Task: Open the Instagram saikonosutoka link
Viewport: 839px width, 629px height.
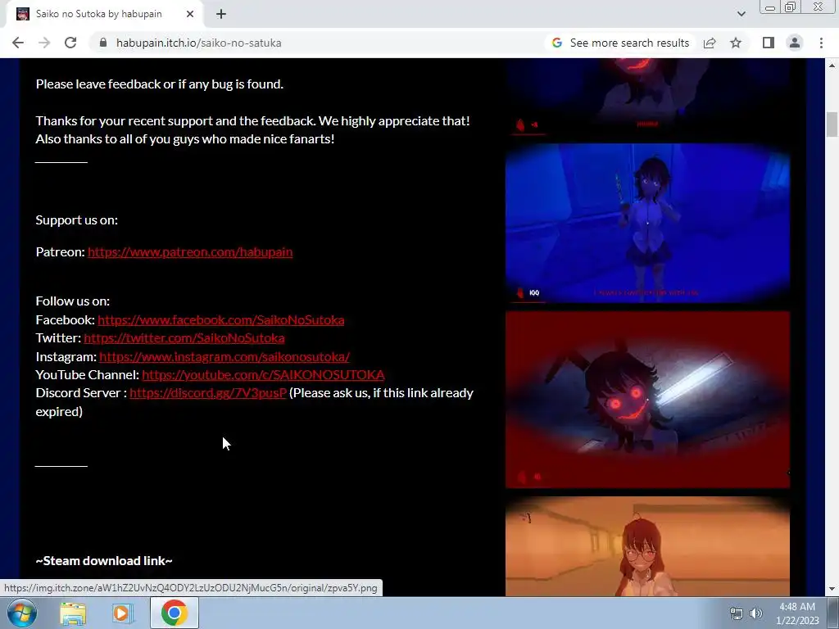Action: point(224,357)
